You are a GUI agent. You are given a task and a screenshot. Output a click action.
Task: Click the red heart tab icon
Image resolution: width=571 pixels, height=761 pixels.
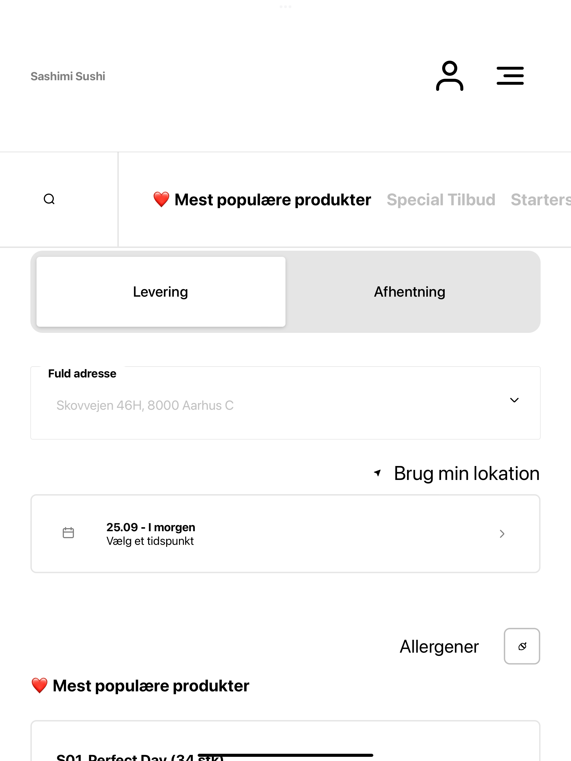[161, 199]
